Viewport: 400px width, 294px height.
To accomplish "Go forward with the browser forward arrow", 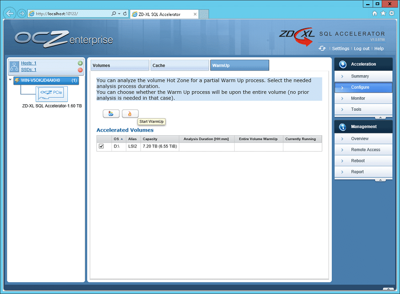I will coord(22,13).
